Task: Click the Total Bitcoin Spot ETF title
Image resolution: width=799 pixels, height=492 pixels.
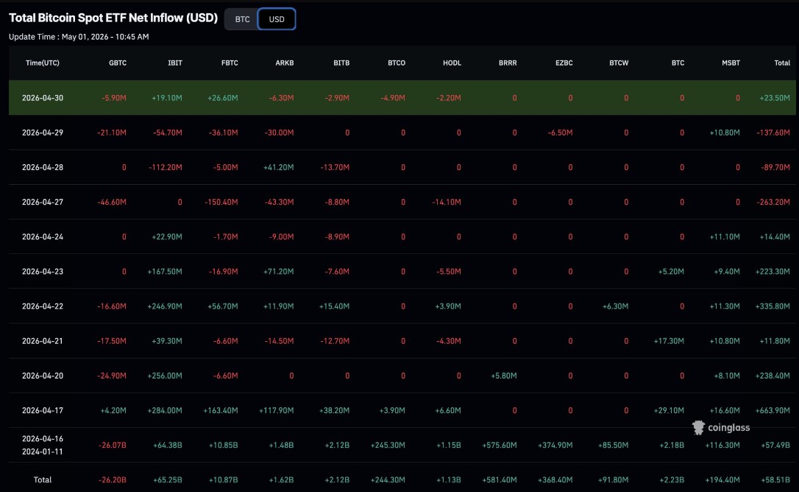Action: [x=113, y=18]
